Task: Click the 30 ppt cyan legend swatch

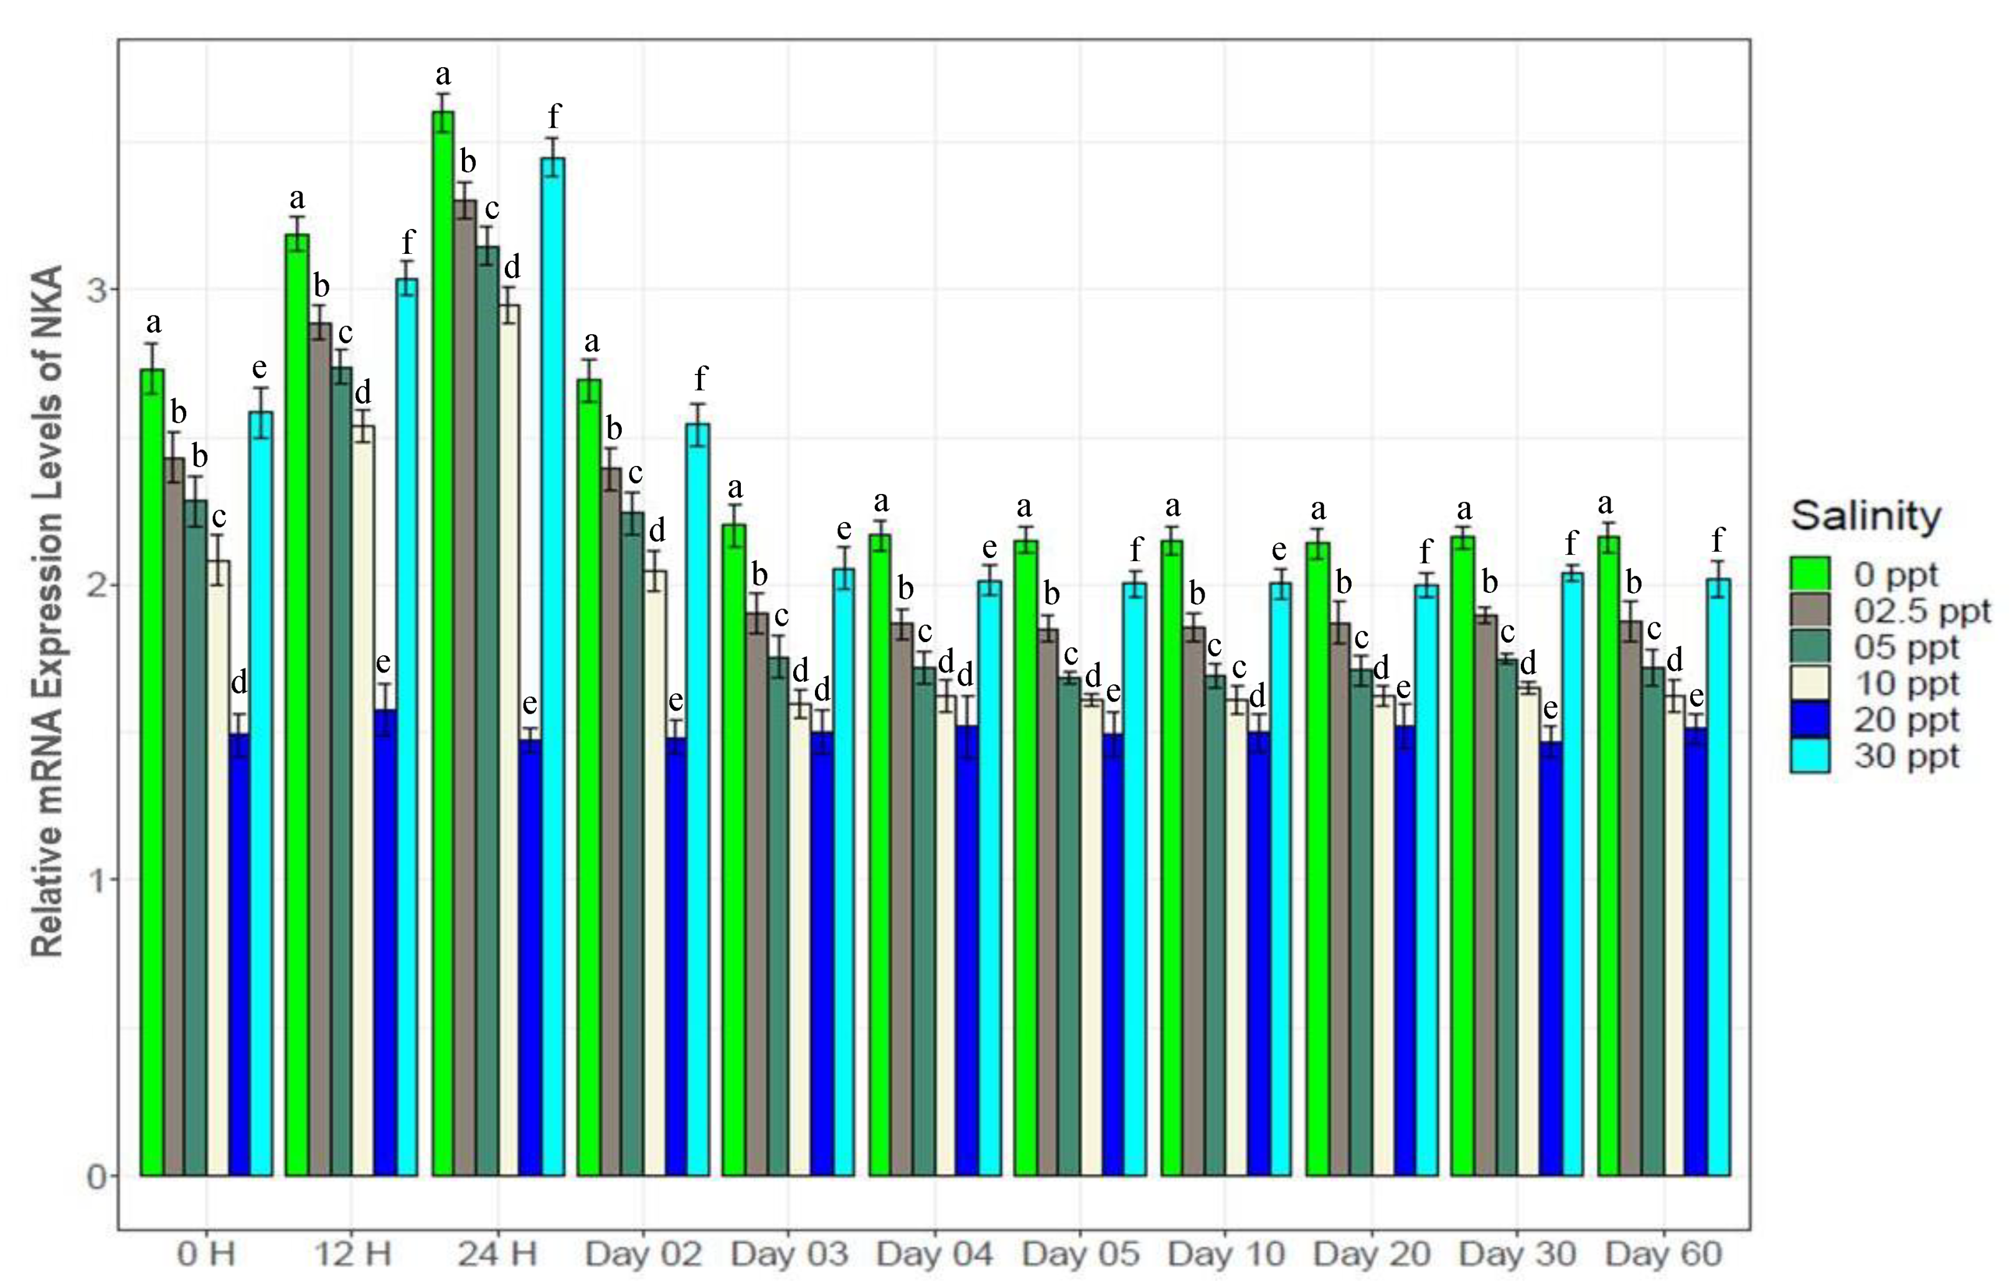Action: coord(1810,757)
